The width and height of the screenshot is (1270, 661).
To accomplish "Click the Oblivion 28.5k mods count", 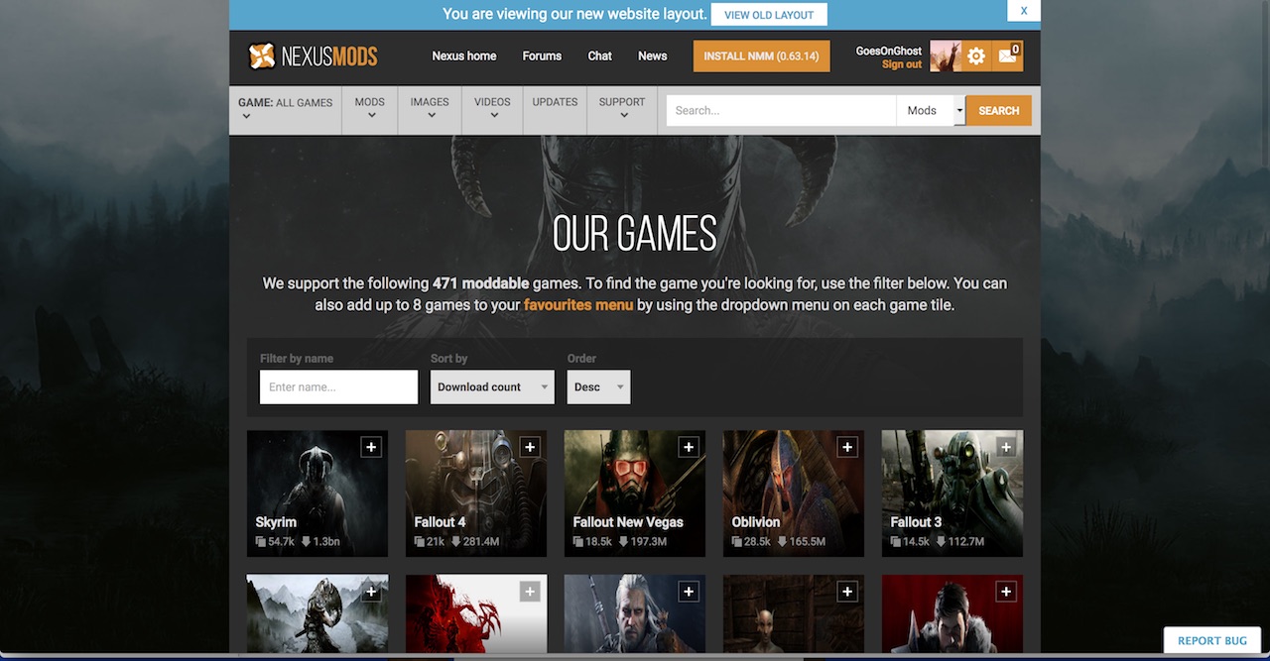I will point(752,542).
